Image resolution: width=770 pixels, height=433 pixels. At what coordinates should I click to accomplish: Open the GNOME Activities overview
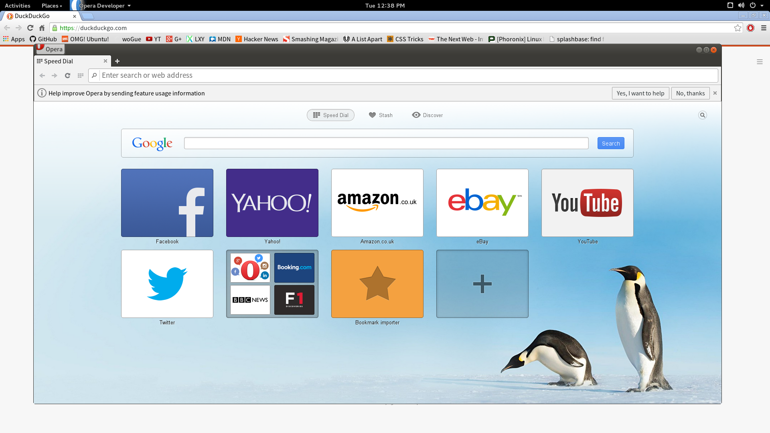pos(18,6)
